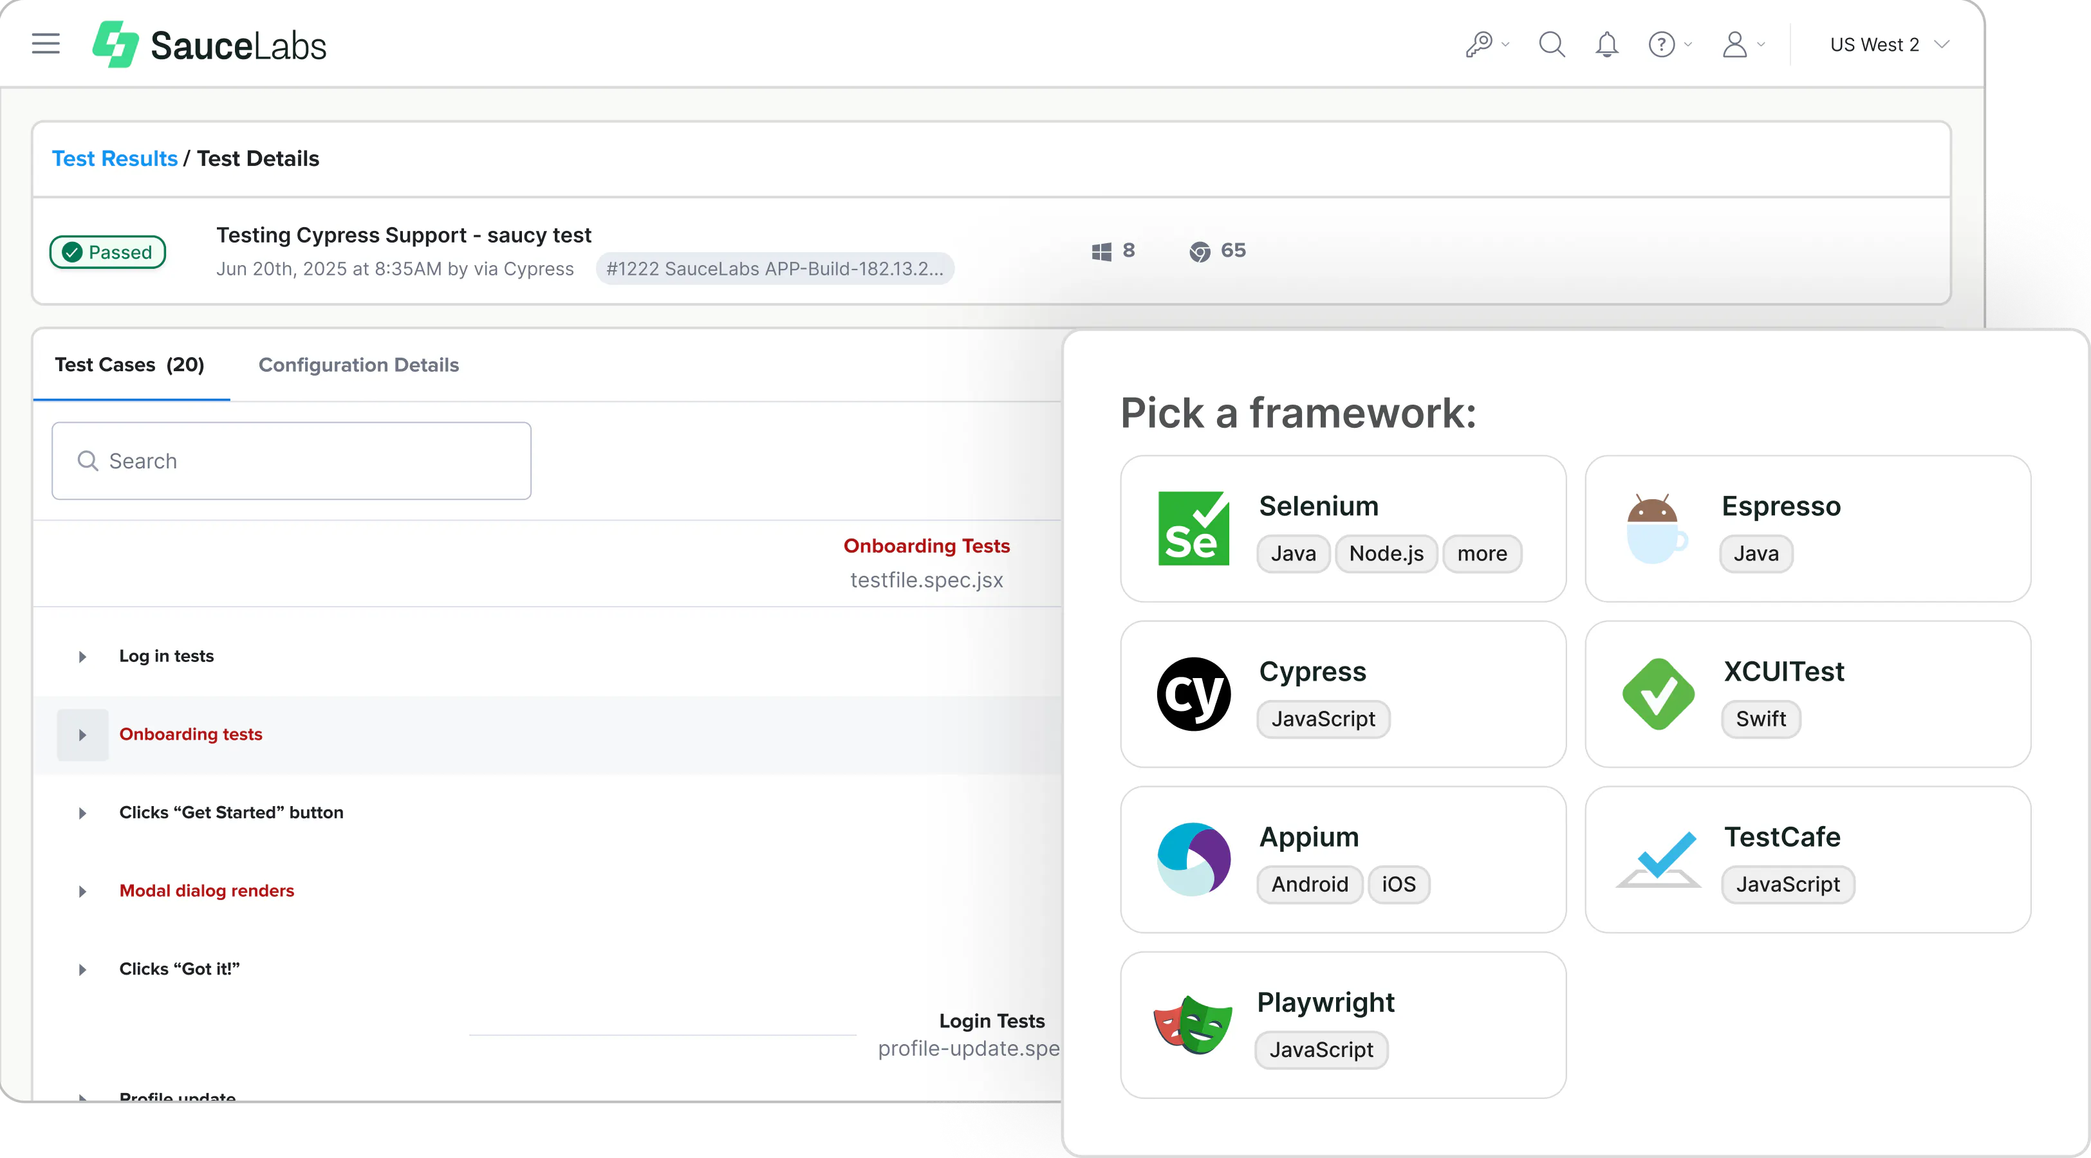Image resolution: width=2091 pixels, height=1158 pixels.
Task: Click the Playwright framework title
Action: click(1326, 1004)
